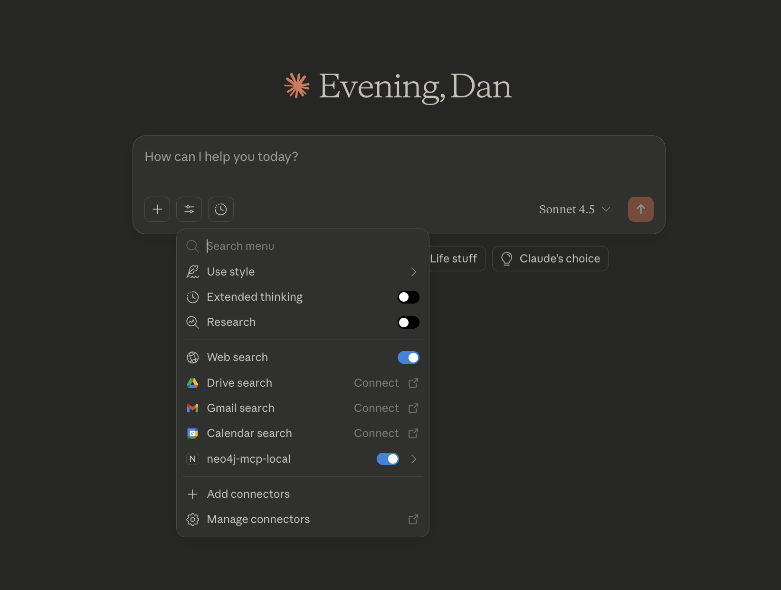
Task: Expand the neo4j-mcp-local chevron
Action: tap(413, 458)
